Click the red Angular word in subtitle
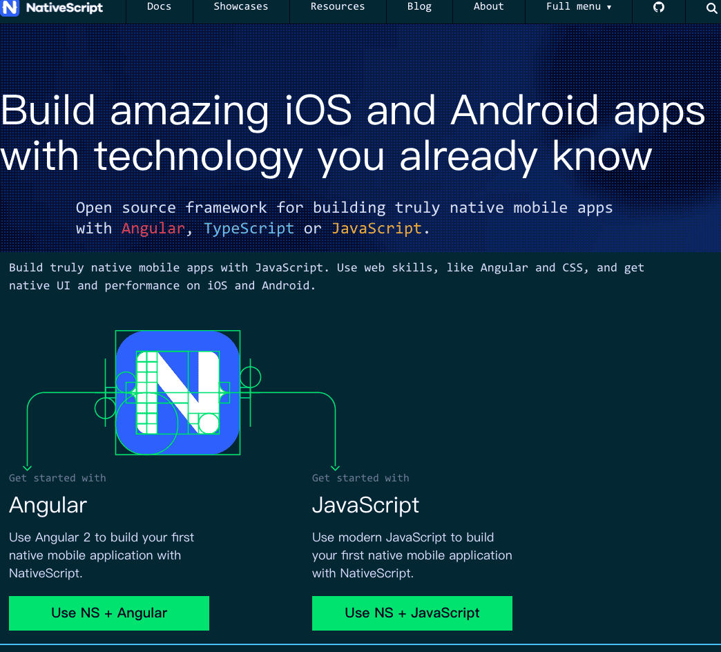This screenshot has width=721, height=652. [x=153, y=229]
